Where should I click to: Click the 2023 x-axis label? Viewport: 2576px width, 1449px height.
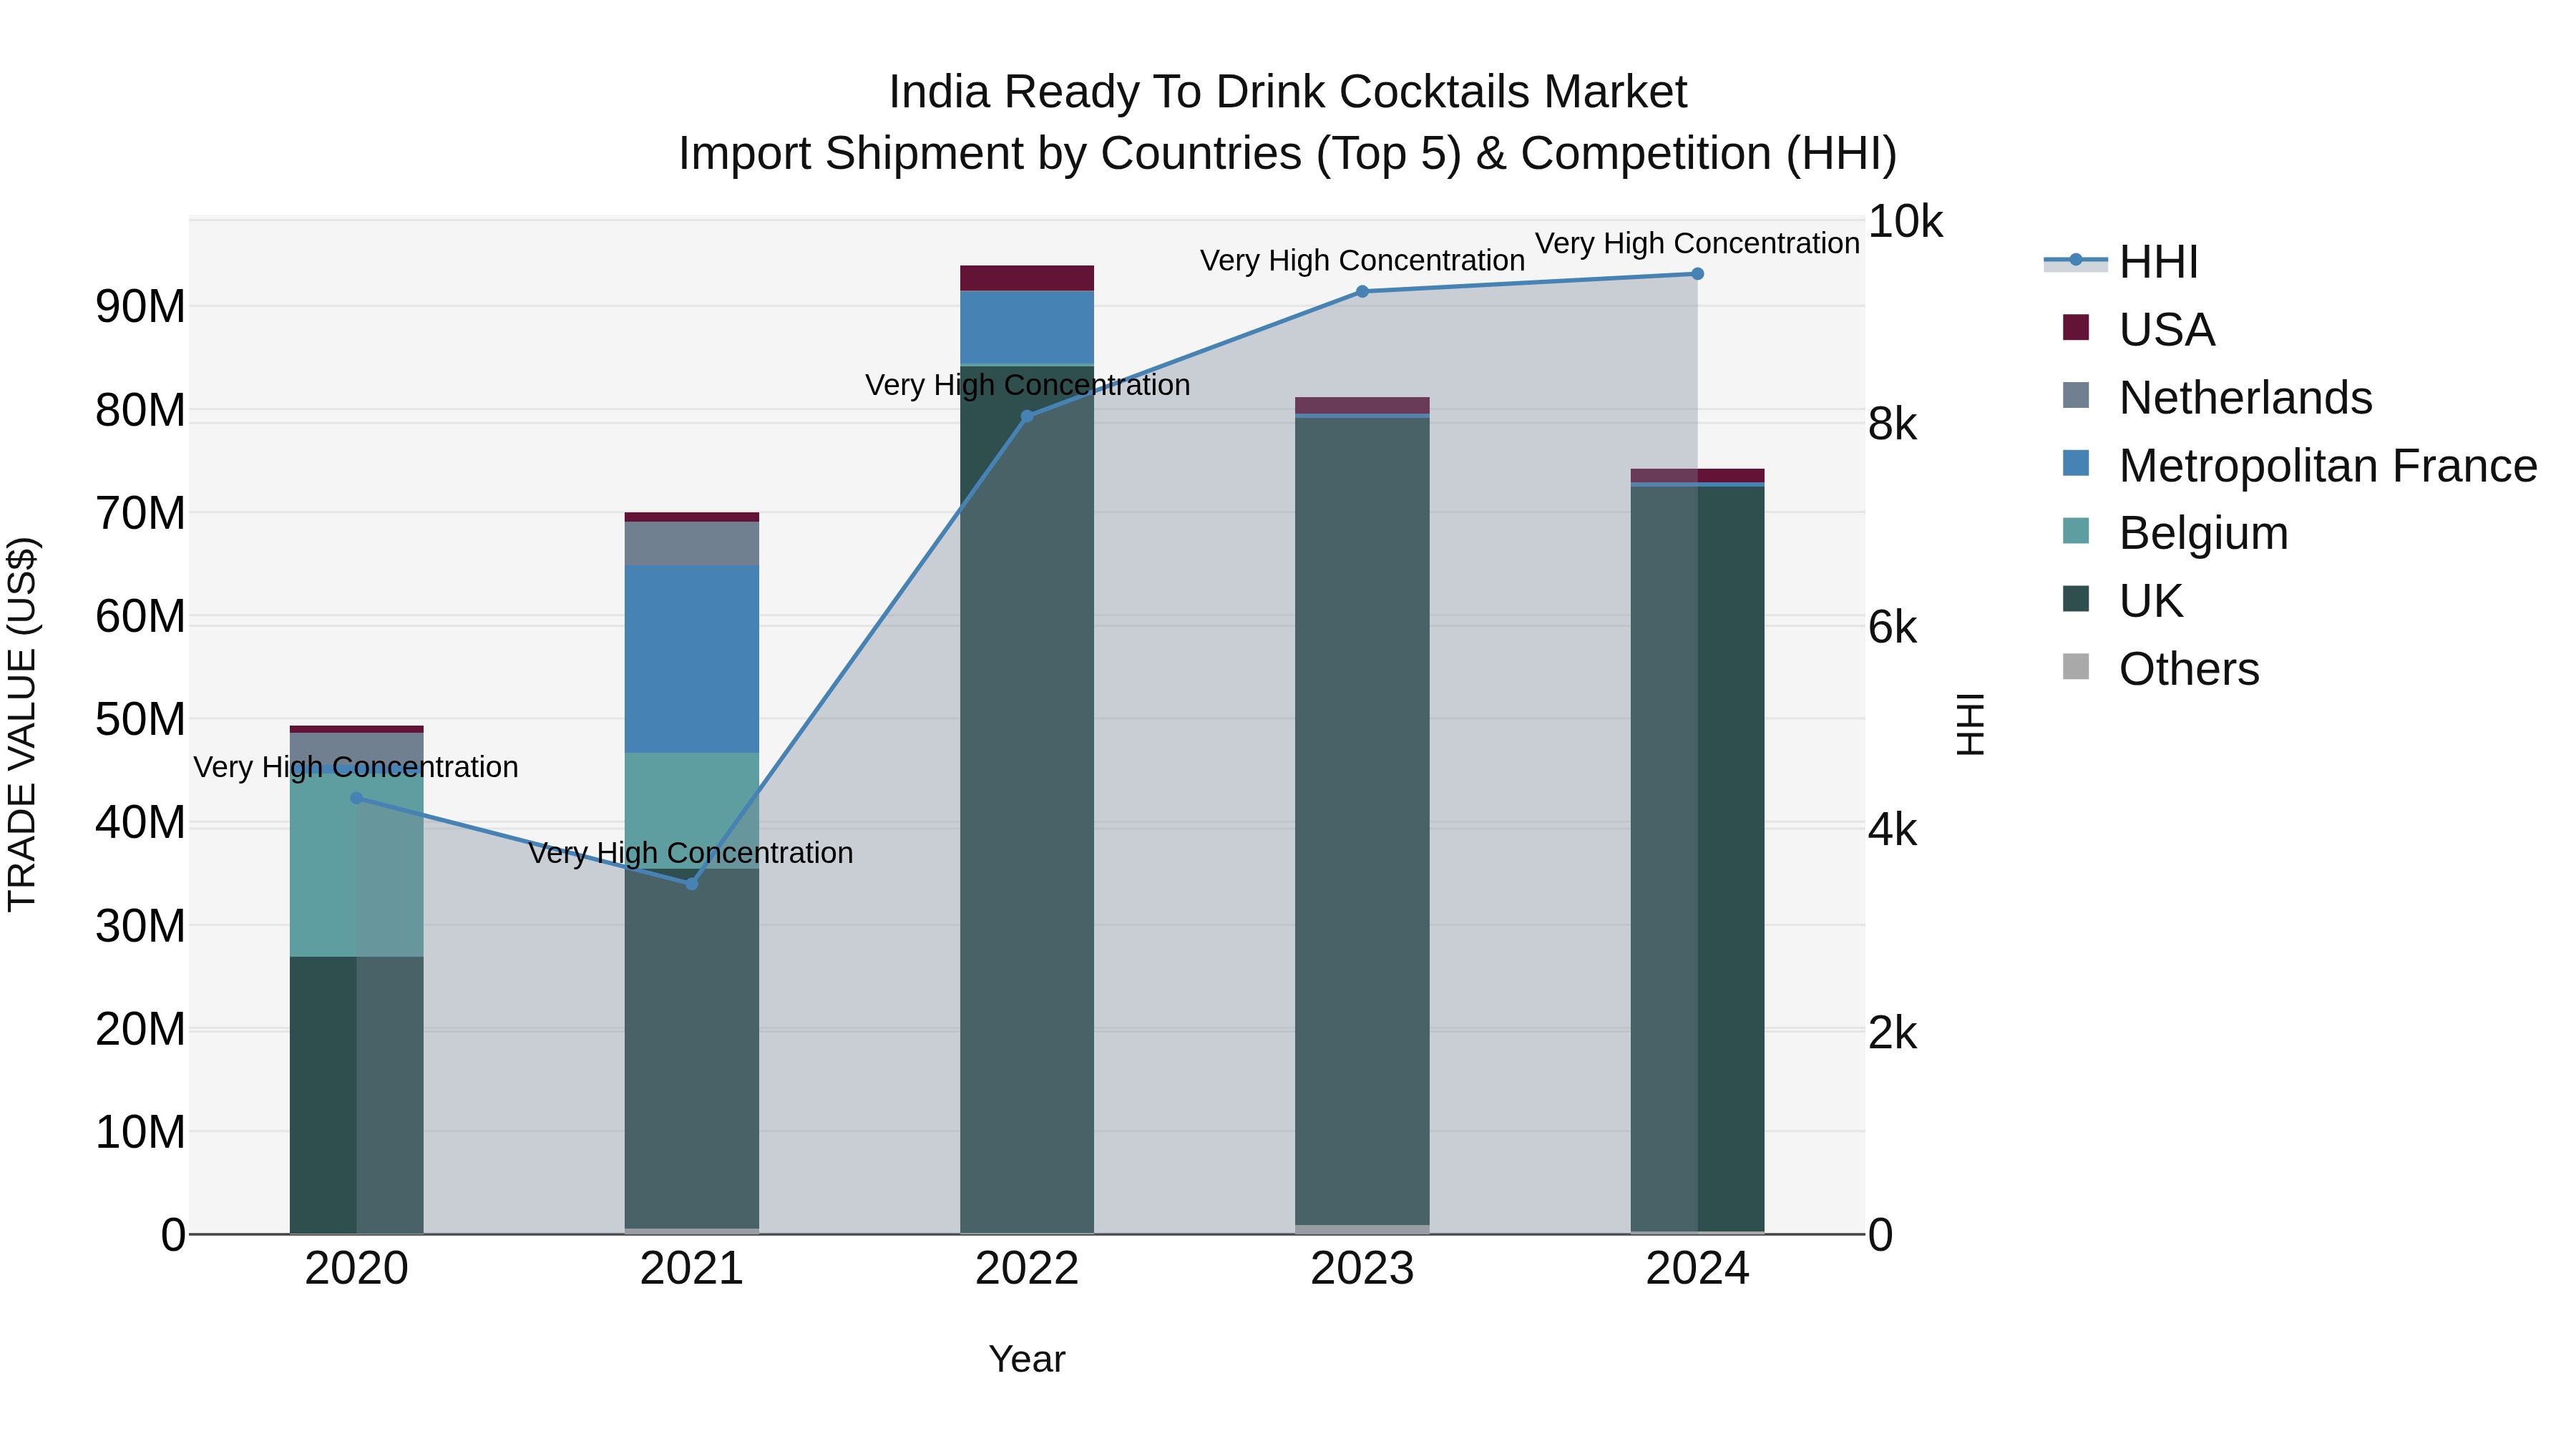tap(1362, 1269)
